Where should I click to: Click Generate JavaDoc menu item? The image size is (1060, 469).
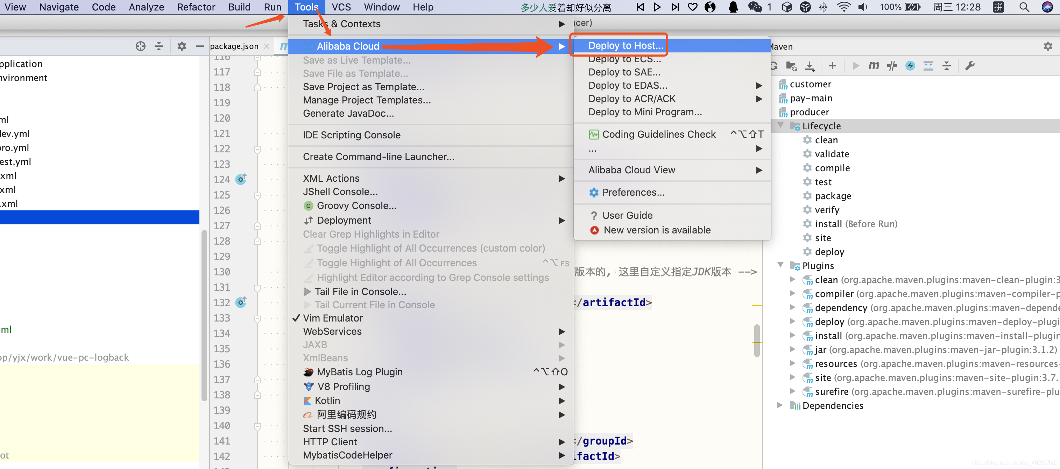tap(431, 114)
